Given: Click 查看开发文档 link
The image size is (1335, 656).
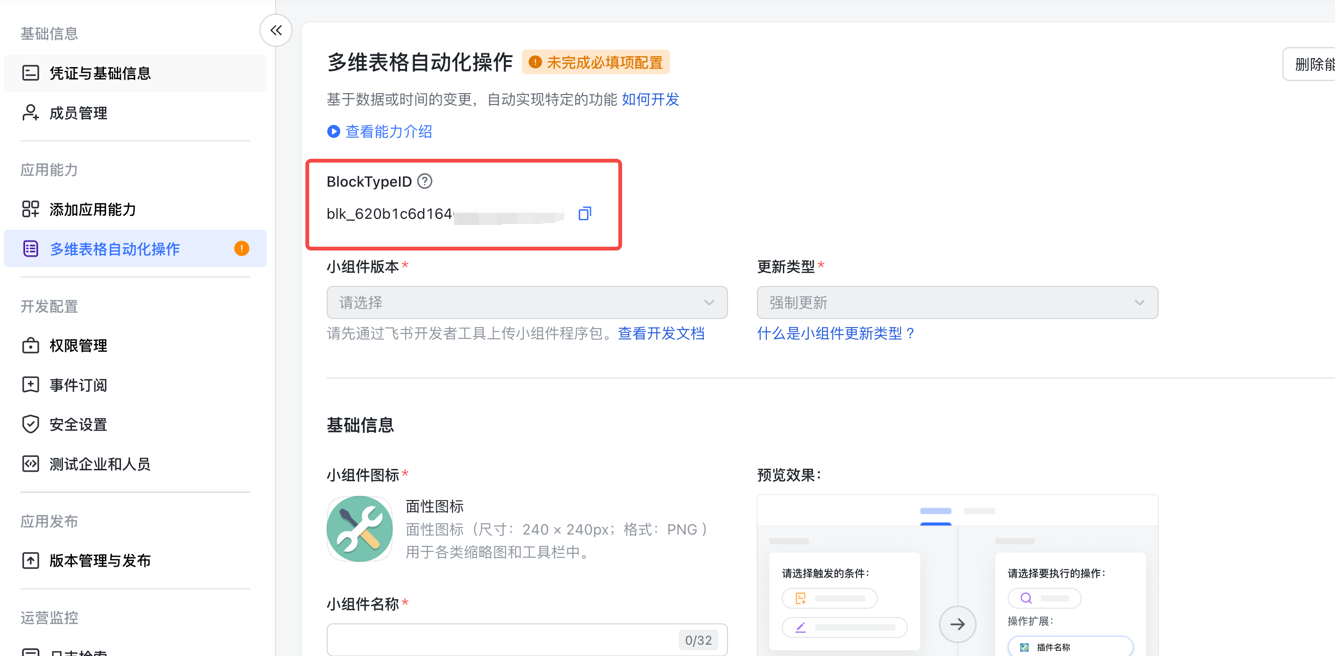Looking at the screenshot, I should 661,333.
